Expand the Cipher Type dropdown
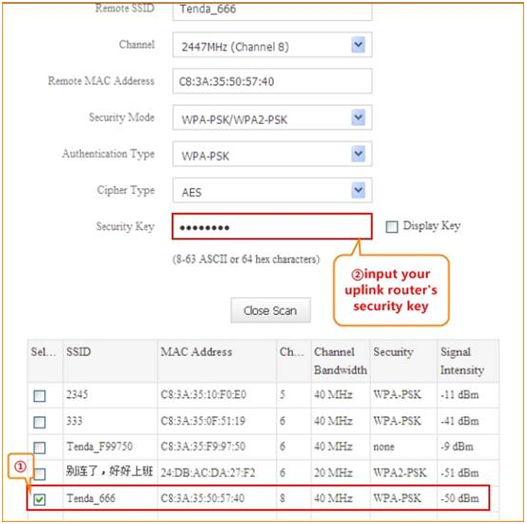 358,190
